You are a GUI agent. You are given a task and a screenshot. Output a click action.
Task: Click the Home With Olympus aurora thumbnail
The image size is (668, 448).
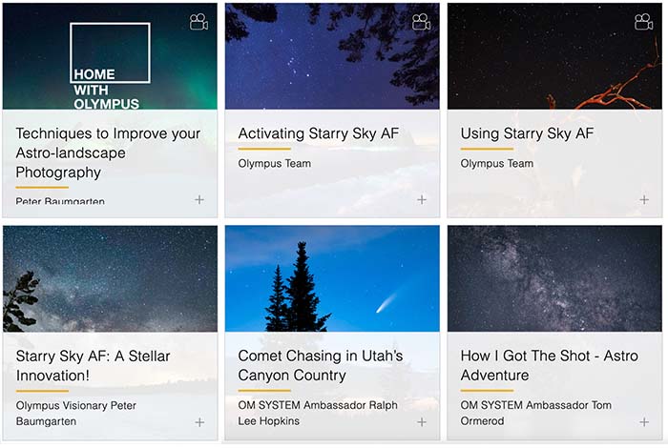pyautogui.click(x=110, y=56)
